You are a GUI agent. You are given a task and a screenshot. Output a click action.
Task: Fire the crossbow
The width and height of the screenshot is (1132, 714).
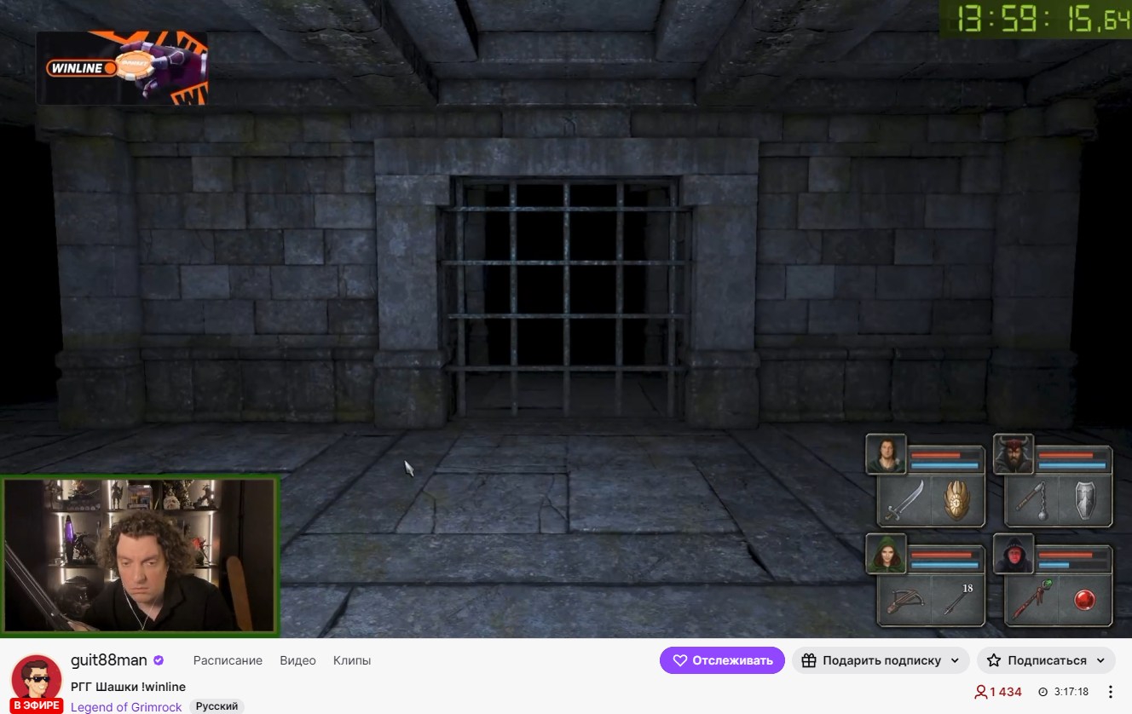pos(904,601)
